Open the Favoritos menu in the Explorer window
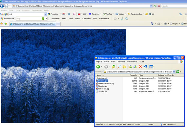This screenshot has width=187, height=140. tap(121, 62)
